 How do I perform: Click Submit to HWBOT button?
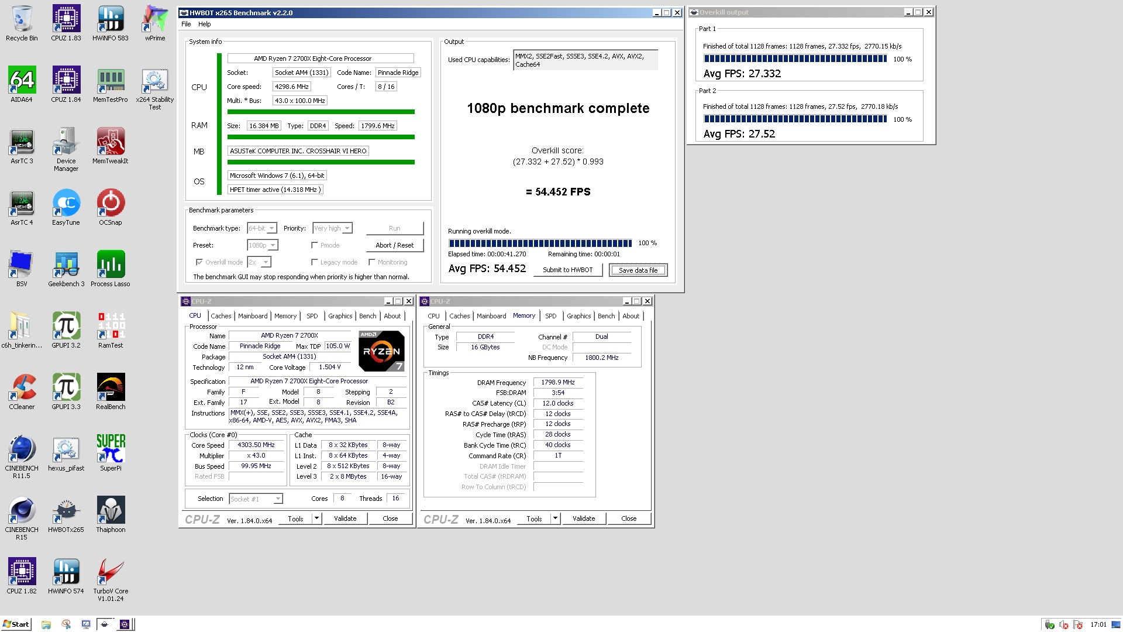pyautogui.click(x=568, y=270)
